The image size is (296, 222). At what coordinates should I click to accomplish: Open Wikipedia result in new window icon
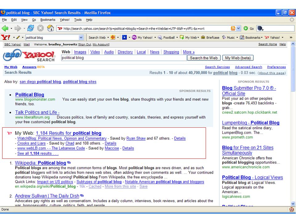click(x=69, y=162)
